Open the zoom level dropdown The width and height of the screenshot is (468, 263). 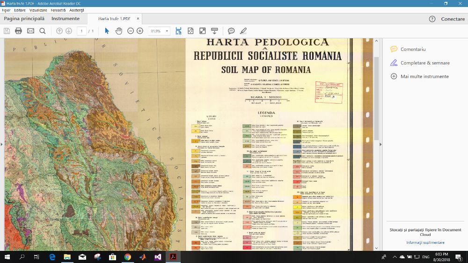coord(167,31)
